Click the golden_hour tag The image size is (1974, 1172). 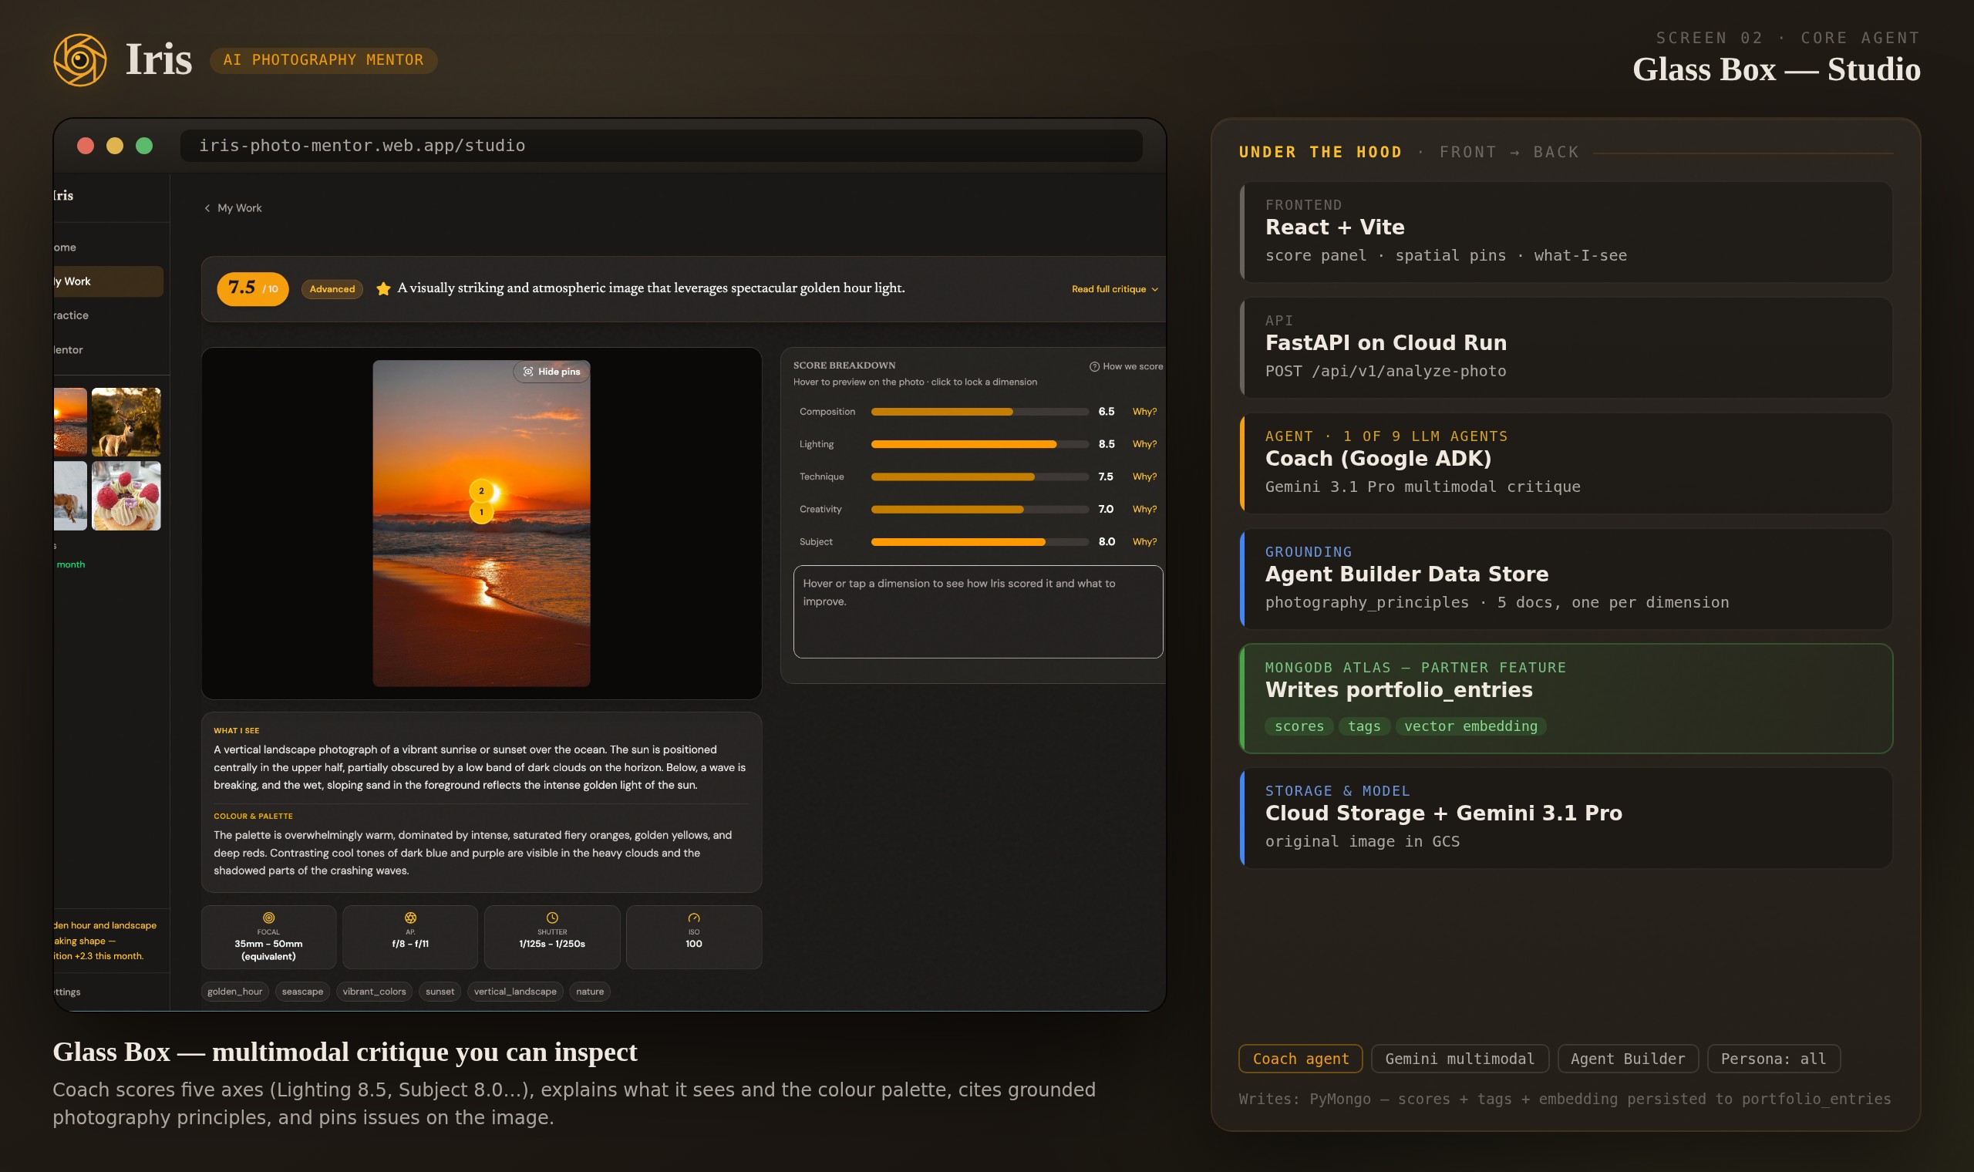234,992
